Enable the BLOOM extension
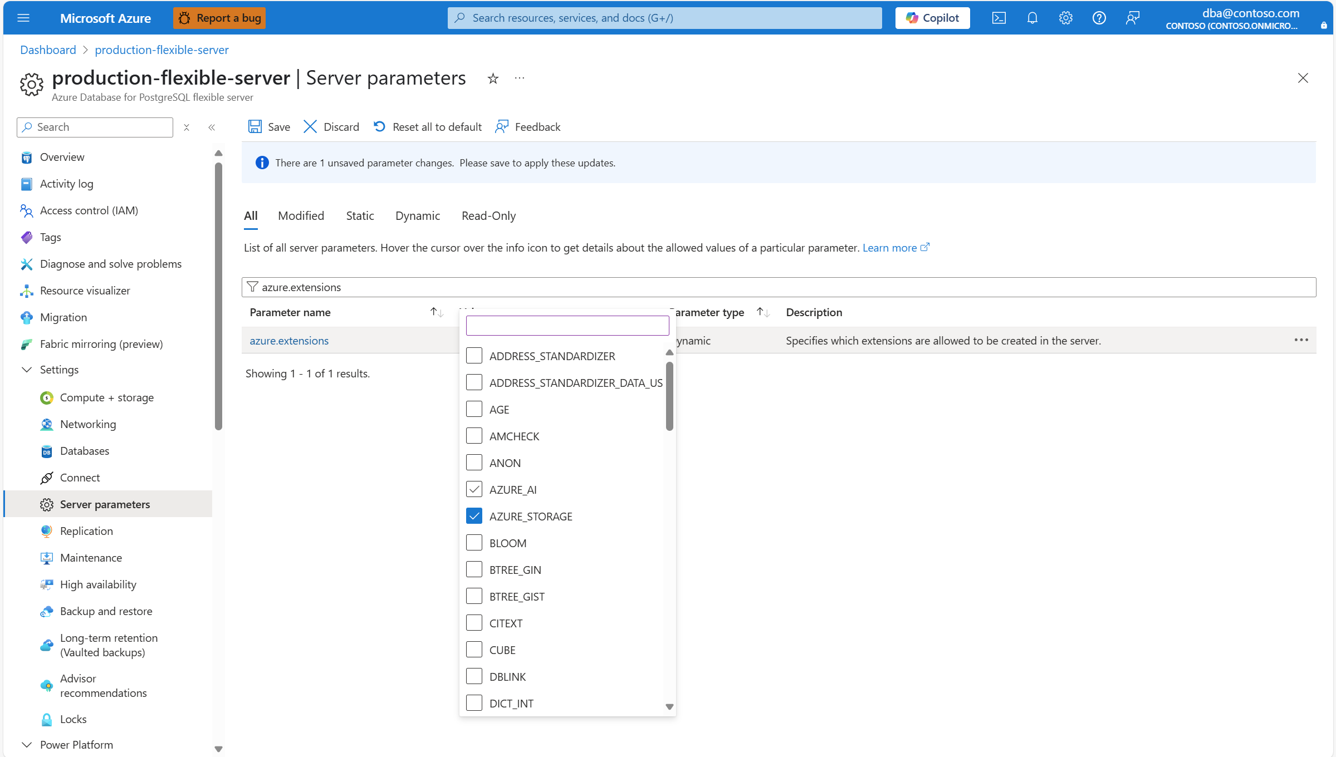Screen dimensions: 1336x757 [474, 543]
